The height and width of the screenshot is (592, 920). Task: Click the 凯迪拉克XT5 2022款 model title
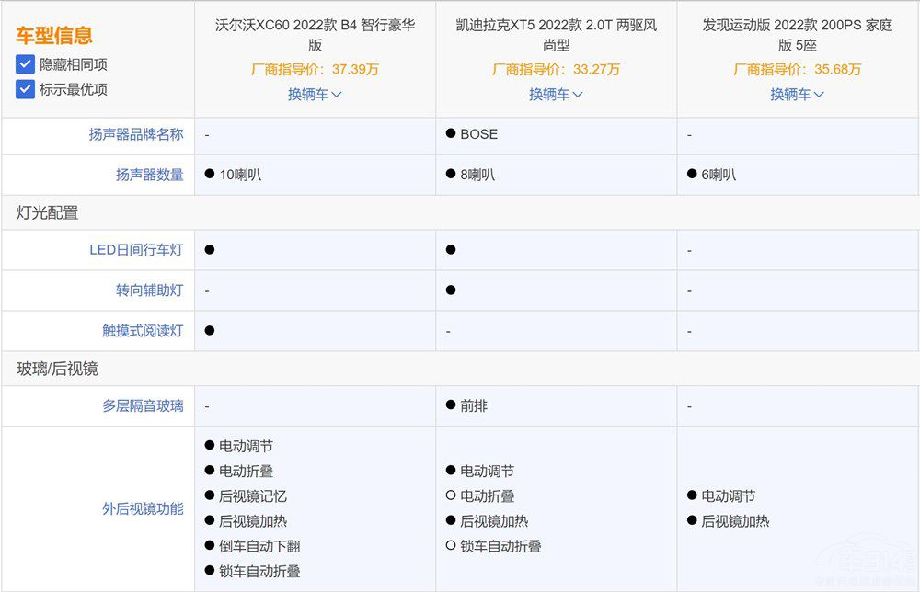[x=556, y=35]
